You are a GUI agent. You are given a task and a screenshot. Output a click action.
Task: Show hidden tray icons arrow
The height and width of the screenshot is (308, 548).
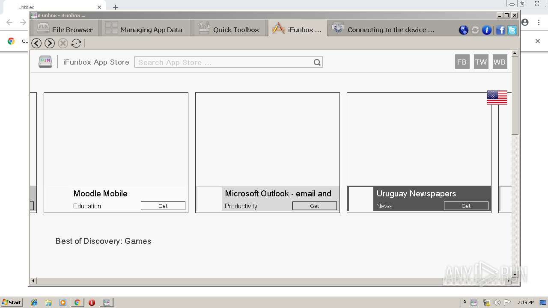pyautogui.click(x=465, y=302)
